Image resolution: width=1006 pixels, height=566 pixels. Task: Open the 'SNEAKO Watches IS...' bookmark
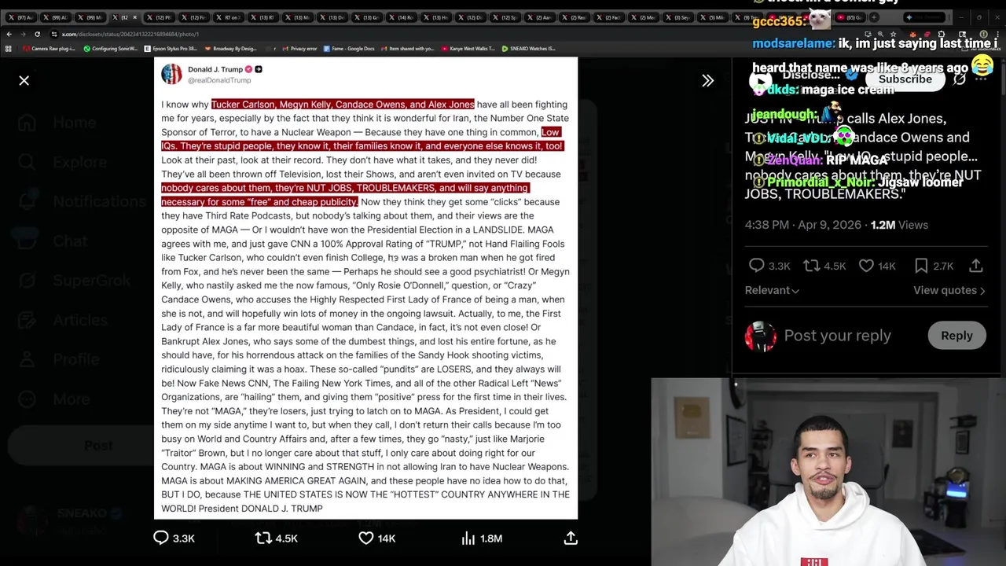[528, 49]
